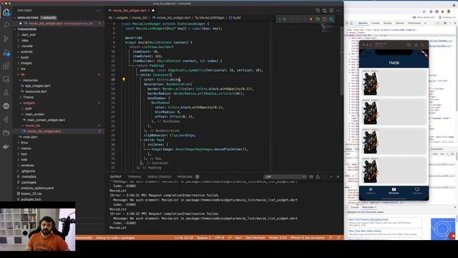Open Dart DevTools widget inspector icon
The height and width of the screenshot is (258, 458).
[331, 19]
